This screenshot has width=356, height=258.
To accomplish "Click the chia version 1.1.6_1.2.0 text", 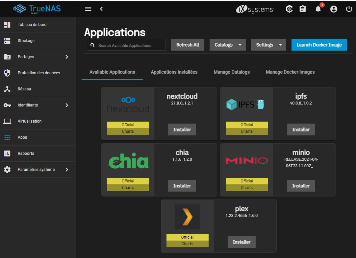I will (182, 159).
